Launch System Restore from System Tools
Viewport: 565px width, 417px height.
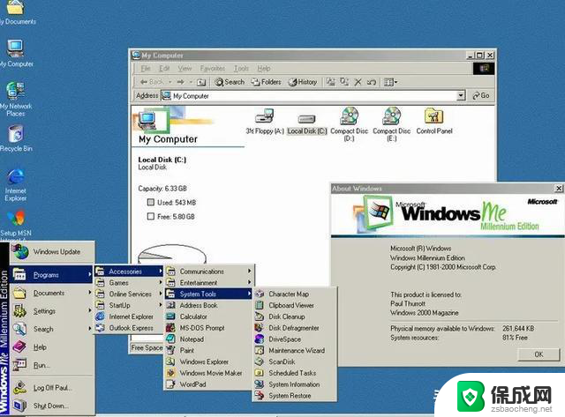[295, 396]
